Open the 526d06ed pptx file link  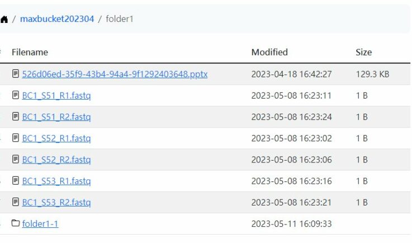tap(115, 74)
